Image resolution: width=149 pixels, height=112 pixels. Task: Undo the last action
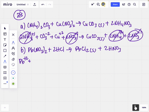(x=43, y=4)
